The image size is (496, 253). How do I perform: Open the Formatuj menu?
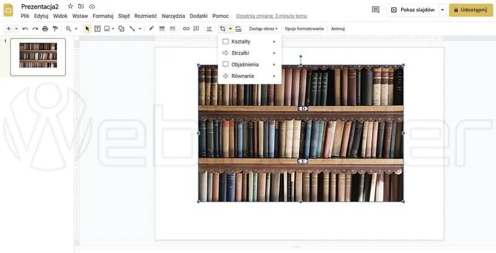pos(103,16)
